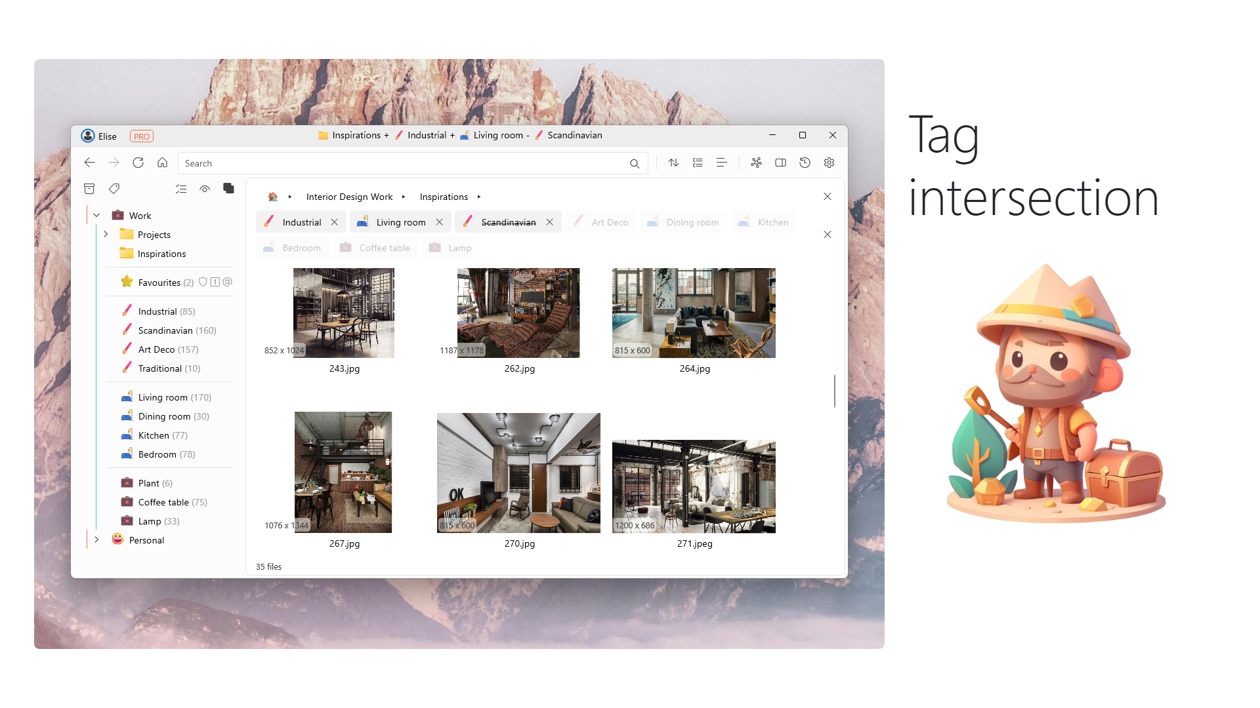This screenshot has width=1260, height=708.
Task: Select the Dining room filter chip
Action: click(x=684, y=222)
